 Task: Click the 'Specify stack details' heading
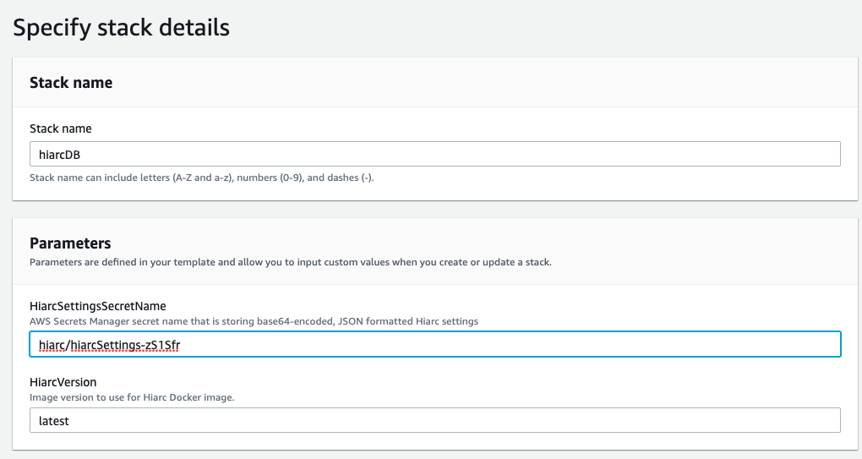(122, 28)
